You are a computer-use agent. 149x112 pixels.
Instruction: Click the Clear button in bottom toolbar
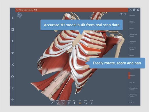(x=91, y=102)
